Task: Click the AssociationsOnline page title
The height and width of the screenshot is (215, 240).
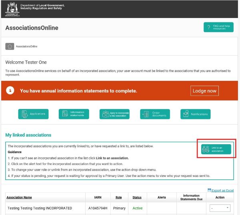Action: [32, 28]
